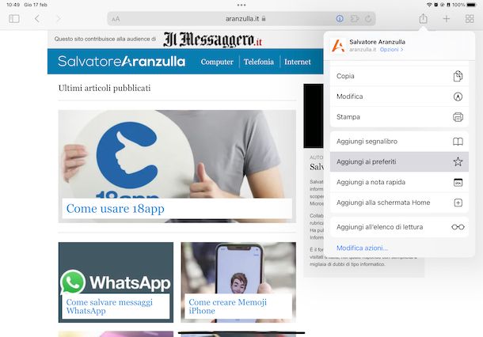The width and height of the screenshot is (483, 337).
Task: Tap the Copia documents icon
Action: [x=458, y=76]
